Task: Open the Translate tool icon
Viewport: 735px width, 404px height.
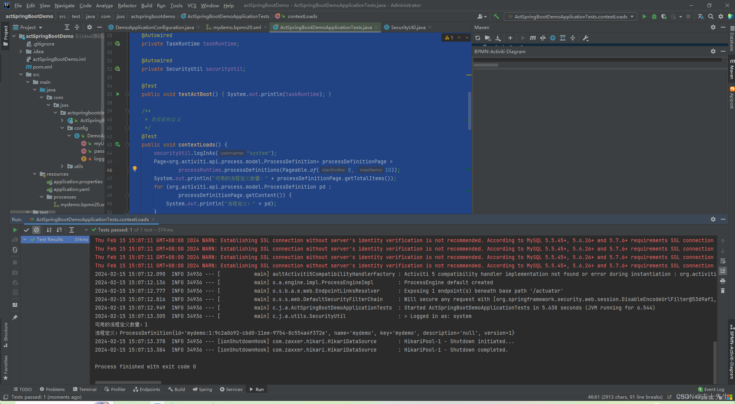Action: click(701, 16)
